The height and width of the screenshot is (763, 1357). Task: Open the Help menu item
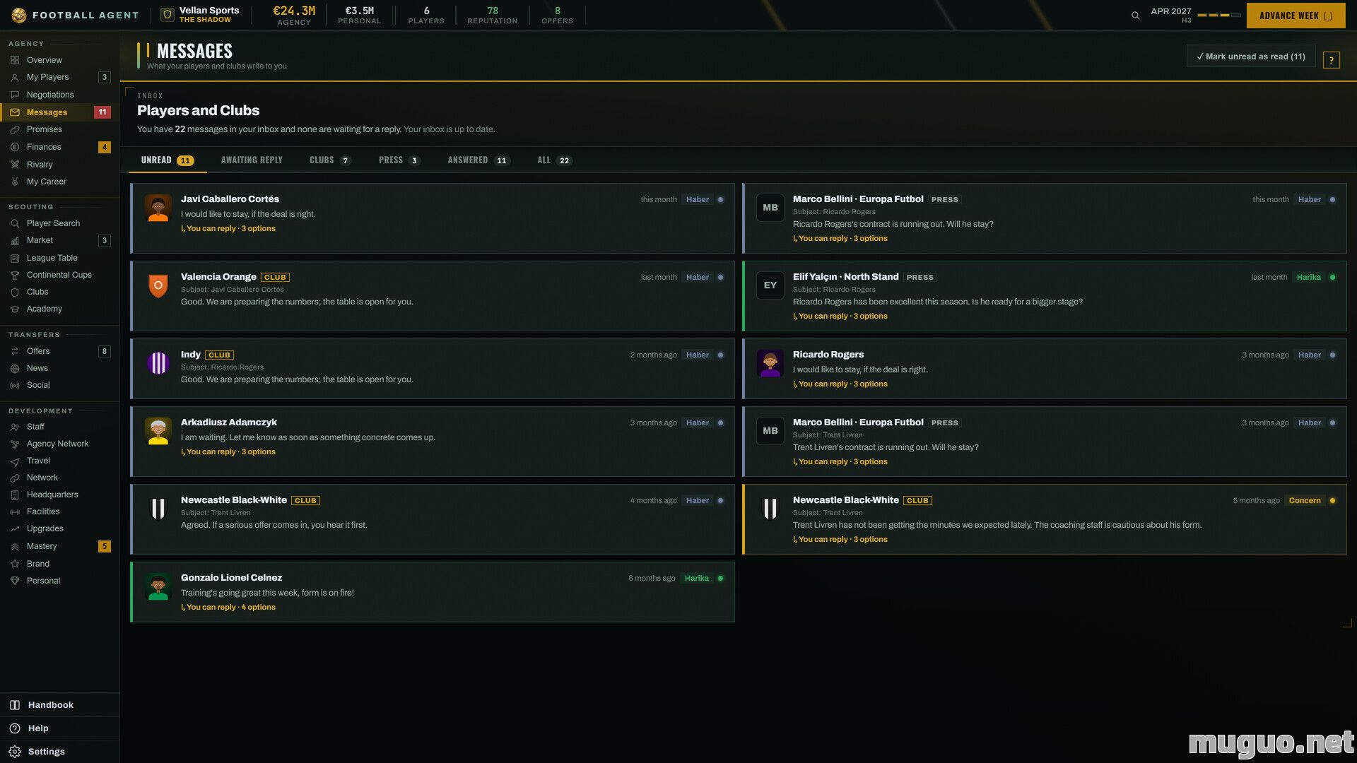(x=59, y=728)
